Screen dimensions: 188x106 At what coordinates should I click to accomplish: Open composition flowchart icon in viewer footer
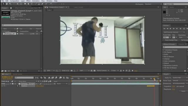tap(129, 71)
